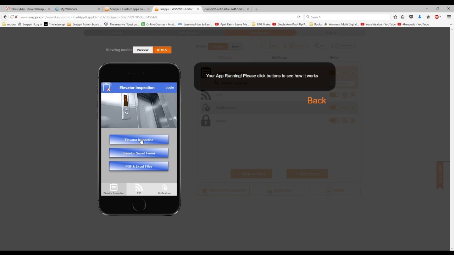Click the Notifications bell-clock widget icon
The image size is (454, 255).
tap(206, 108)
